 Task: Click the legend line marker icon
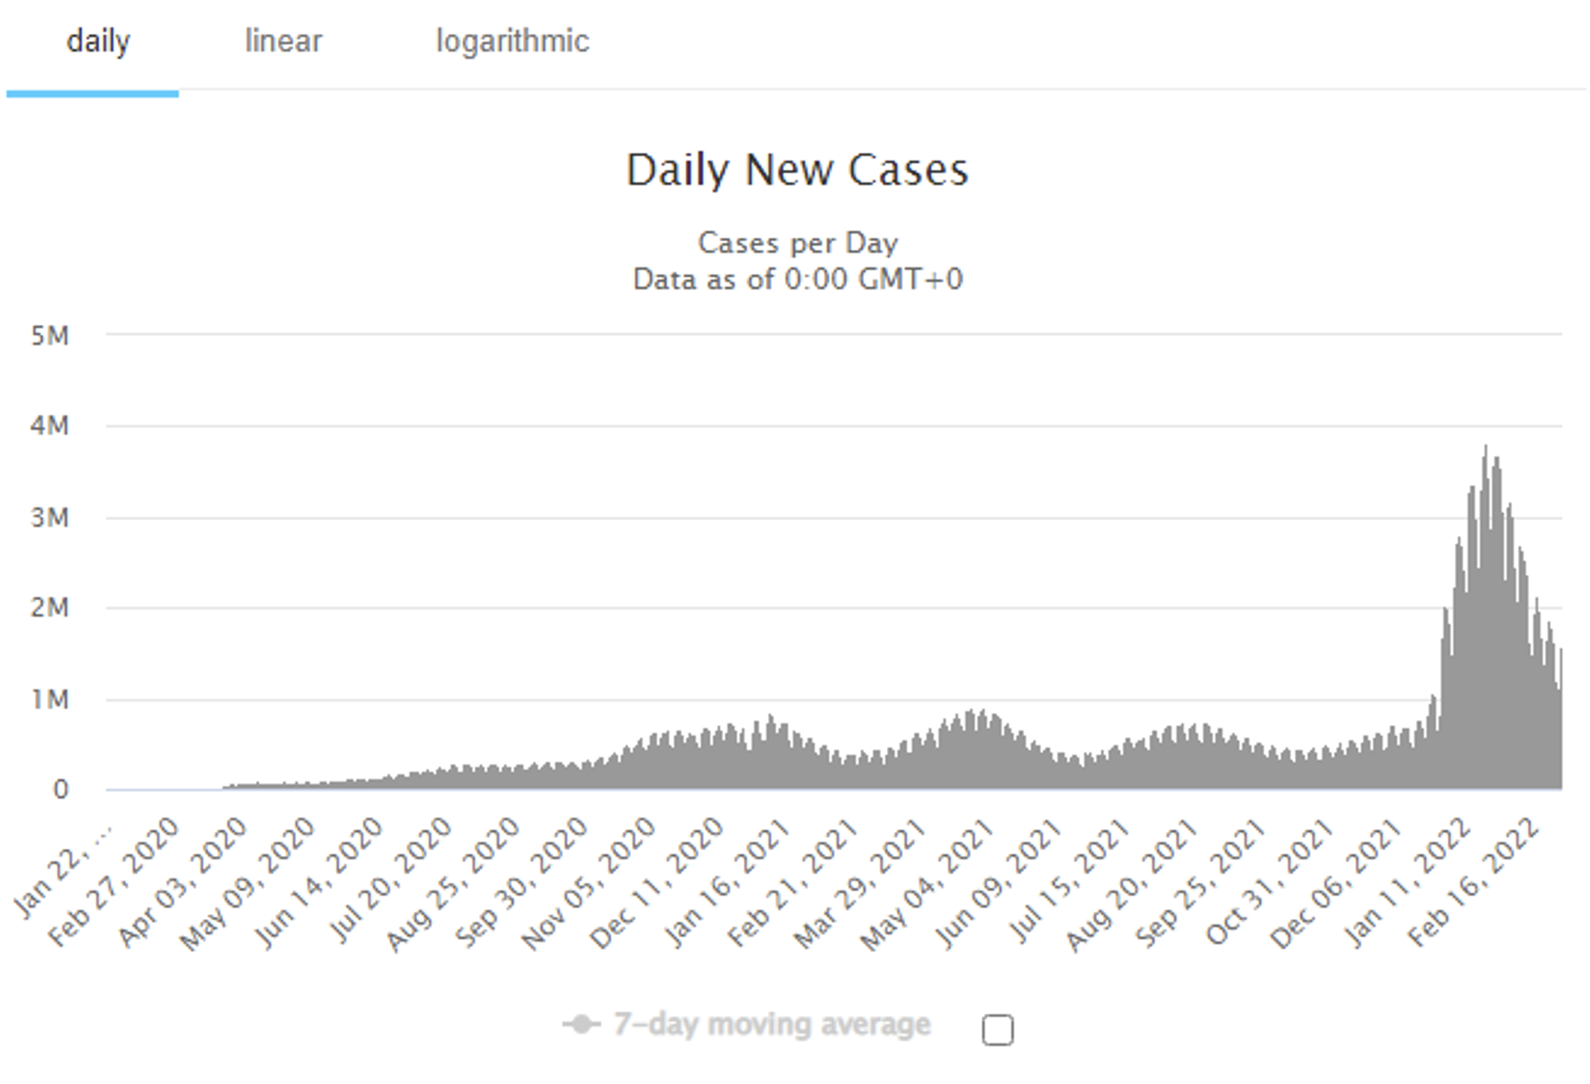click(581, 1025)
